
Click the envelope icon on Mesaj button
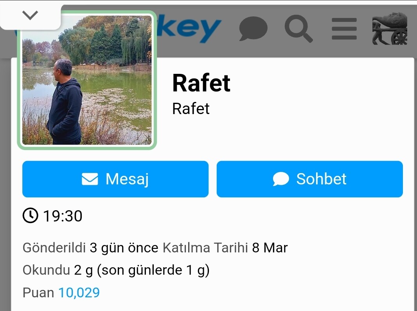pyautogui.click(x=90, y=179)
